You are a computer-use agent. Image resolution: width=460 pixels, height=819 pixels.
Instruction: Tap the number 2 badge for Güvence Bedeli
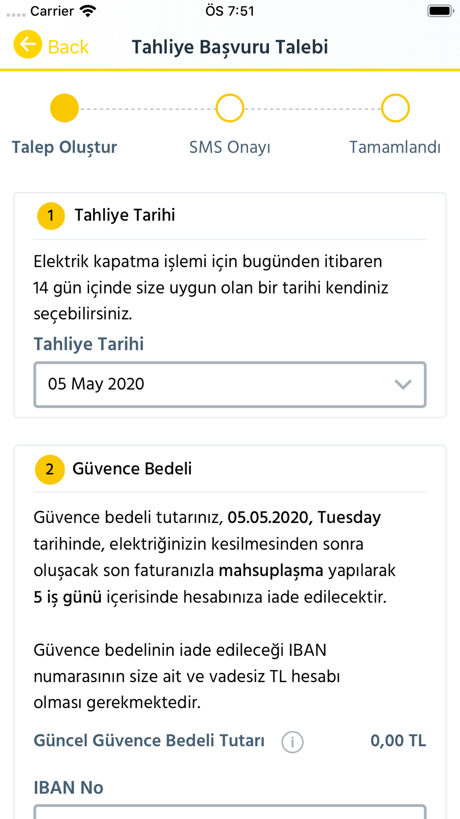[50, 469]
